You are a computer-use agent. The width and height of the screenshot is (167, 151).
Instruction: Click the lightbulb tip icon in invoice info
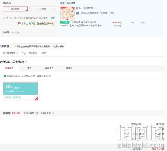14,46
